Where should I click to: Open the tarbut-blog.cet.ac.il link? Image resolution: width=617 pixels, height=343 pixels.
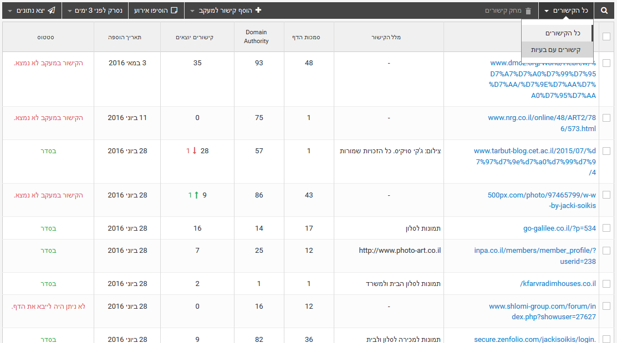pyautogui.click(x=535, y=162)
